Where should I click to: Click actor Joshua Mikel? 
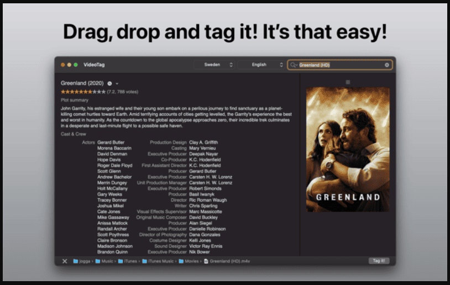coord(111,205)
